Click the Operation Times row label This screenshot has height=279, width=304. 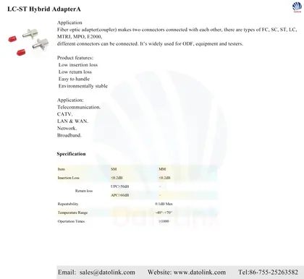click(71, 221)
